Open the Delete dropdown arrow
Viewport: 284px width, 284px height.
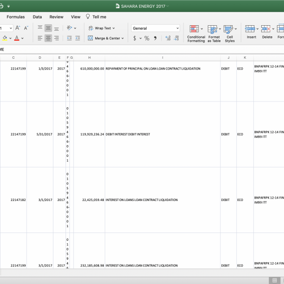[273, 29]
